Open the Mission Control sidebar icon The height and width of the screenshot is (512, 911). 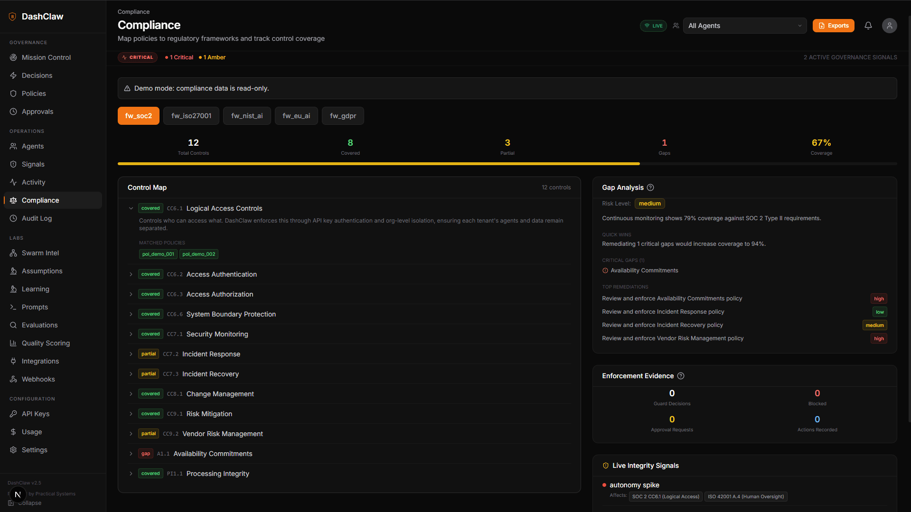(14, 57)
